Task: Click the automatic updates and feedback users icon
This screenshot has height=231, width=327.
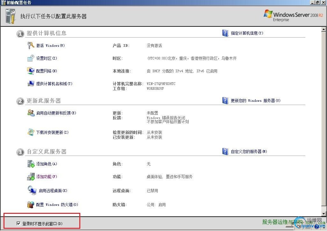Action: [x=31, y=113]
